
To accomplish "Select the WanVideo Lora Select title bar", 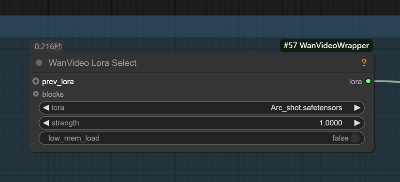I will pos(202,63).
